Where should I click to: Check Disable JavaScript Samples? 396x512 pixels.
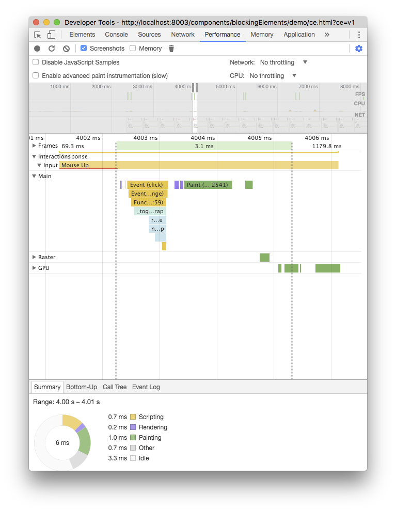click(36, 62)
